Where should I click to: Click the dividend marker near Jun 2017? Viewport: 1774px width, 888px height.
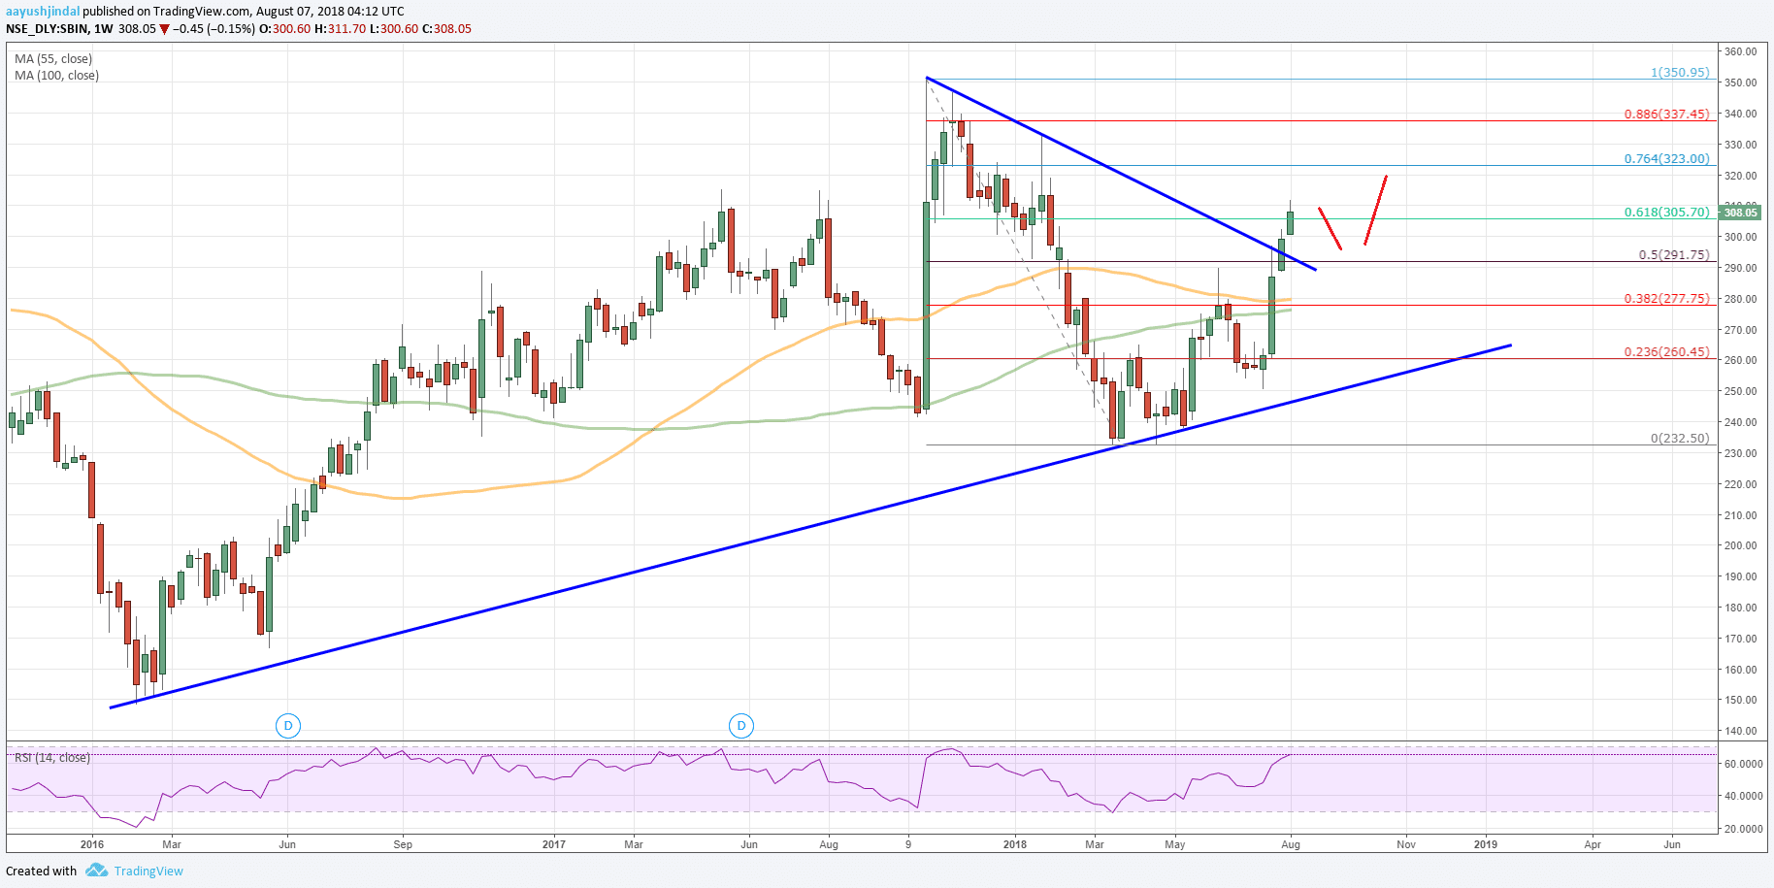pyautogui.click(x=741, y=725)
